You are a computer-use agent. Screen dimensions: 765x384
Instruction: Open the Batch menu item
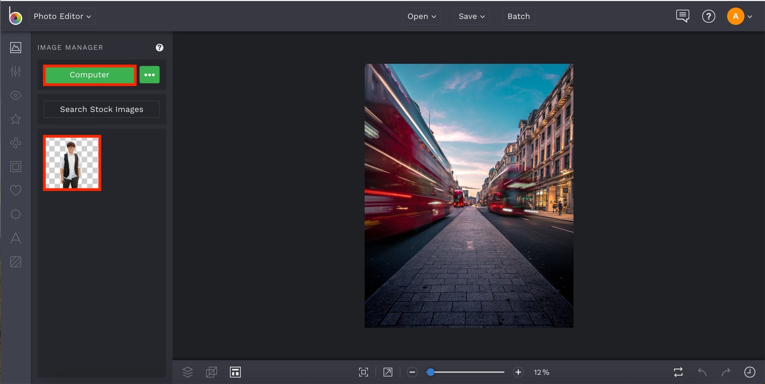[x=518, y=16]
